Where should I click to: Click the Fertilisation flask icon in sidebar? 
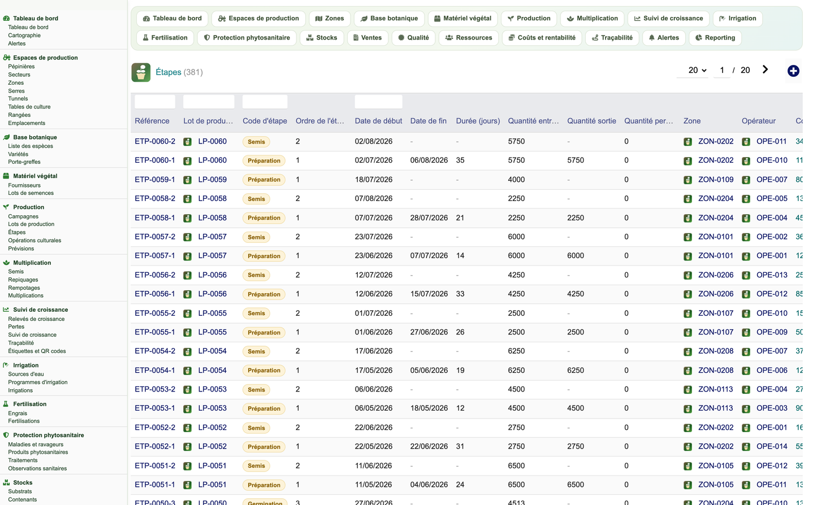coord(6,404)
